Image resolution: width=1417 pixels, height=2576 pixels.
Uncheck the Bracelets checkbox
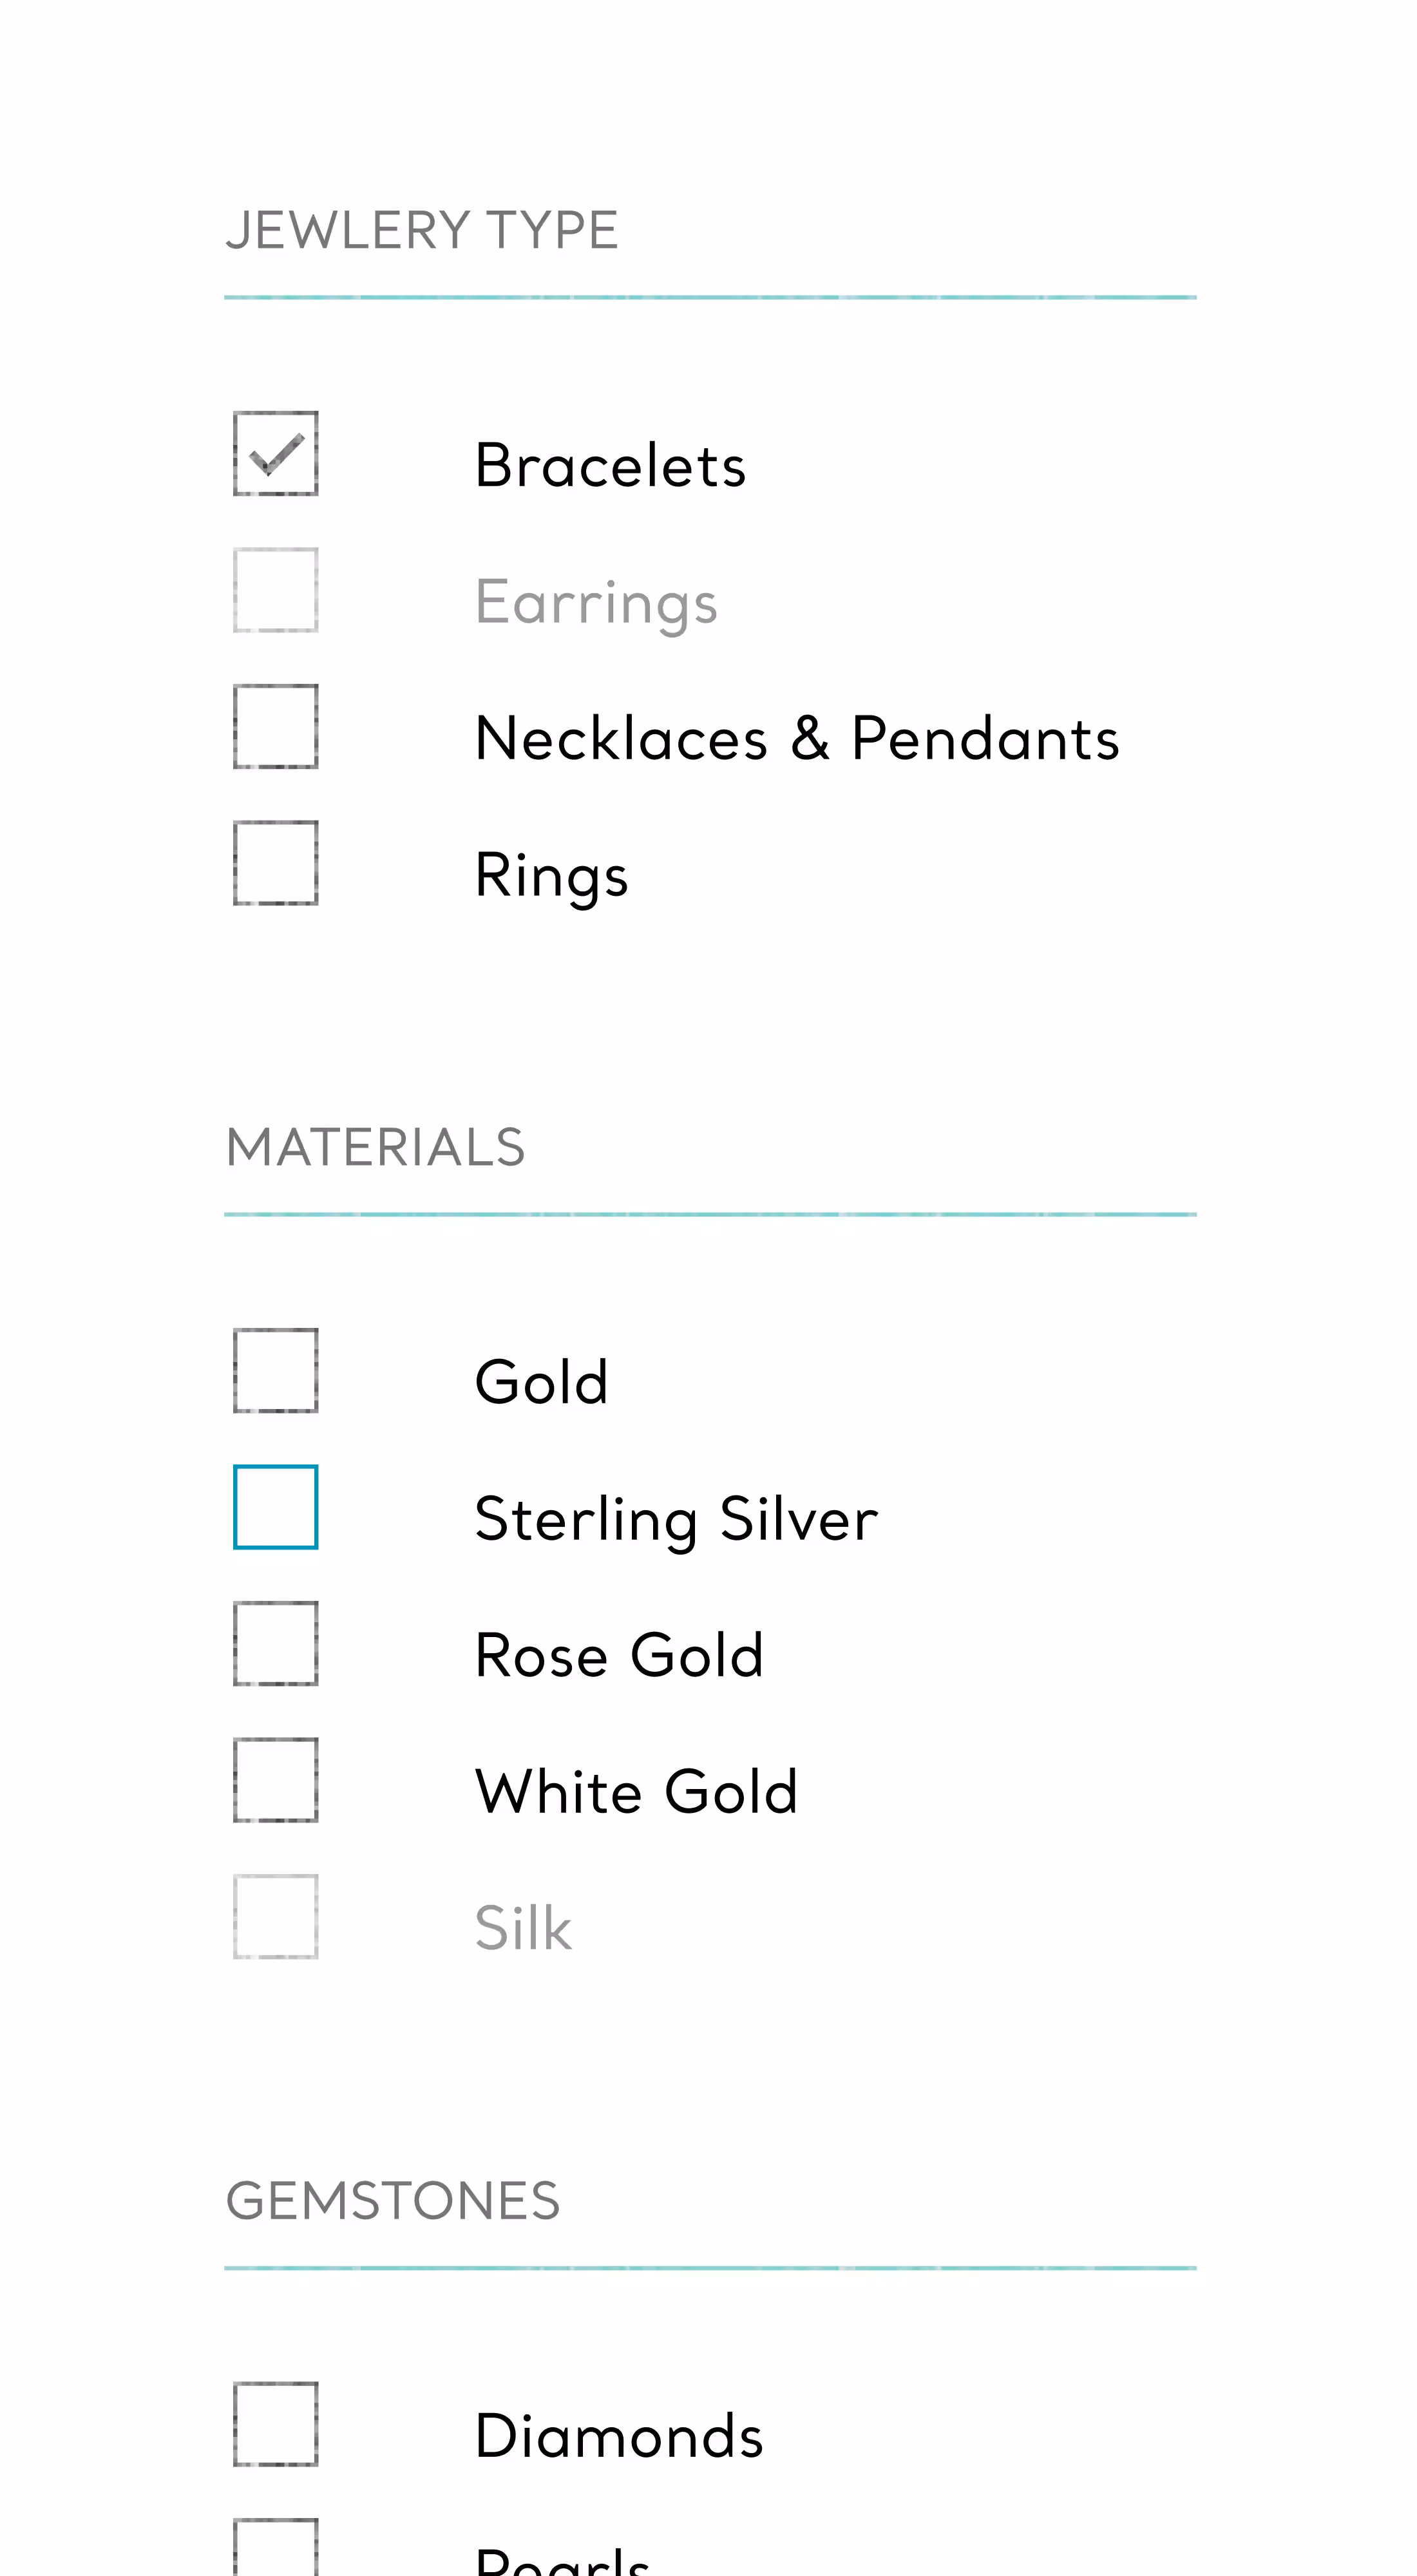276,453
